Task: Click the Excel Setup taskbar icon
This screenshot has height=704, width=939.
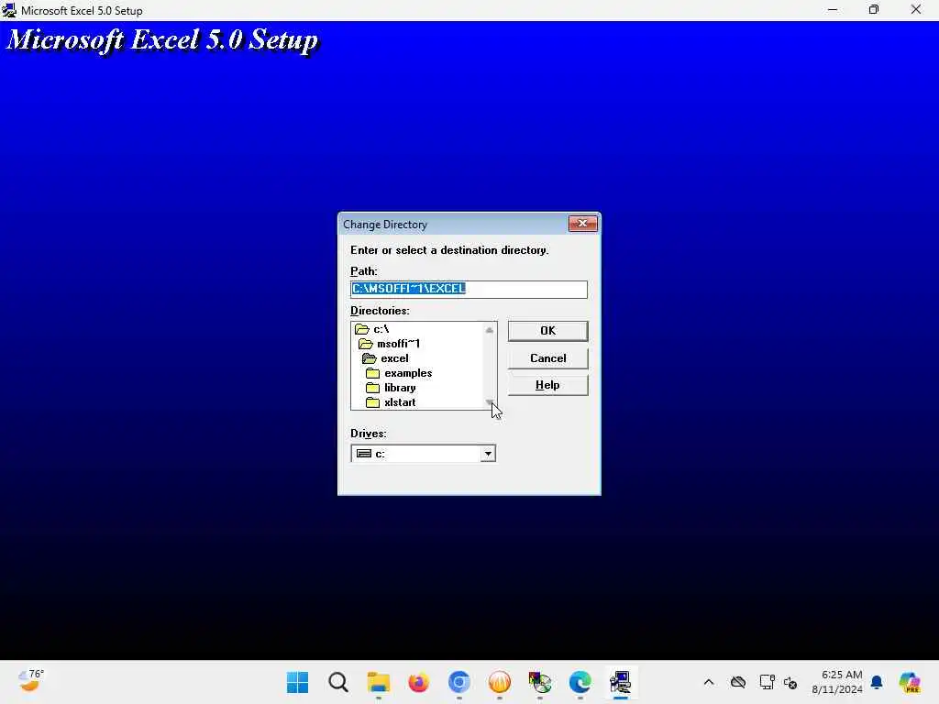Action: click(x=621, y=682)
